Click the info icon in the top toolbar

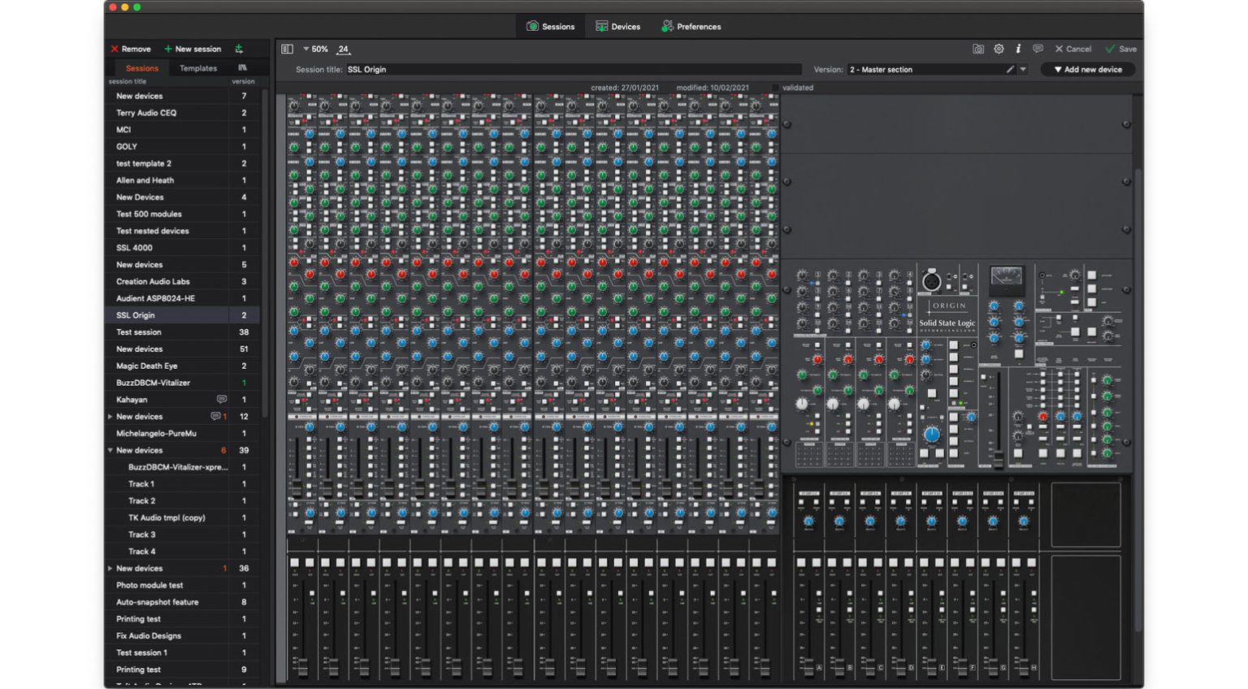pyautogui.click(x=1017, y=49)
